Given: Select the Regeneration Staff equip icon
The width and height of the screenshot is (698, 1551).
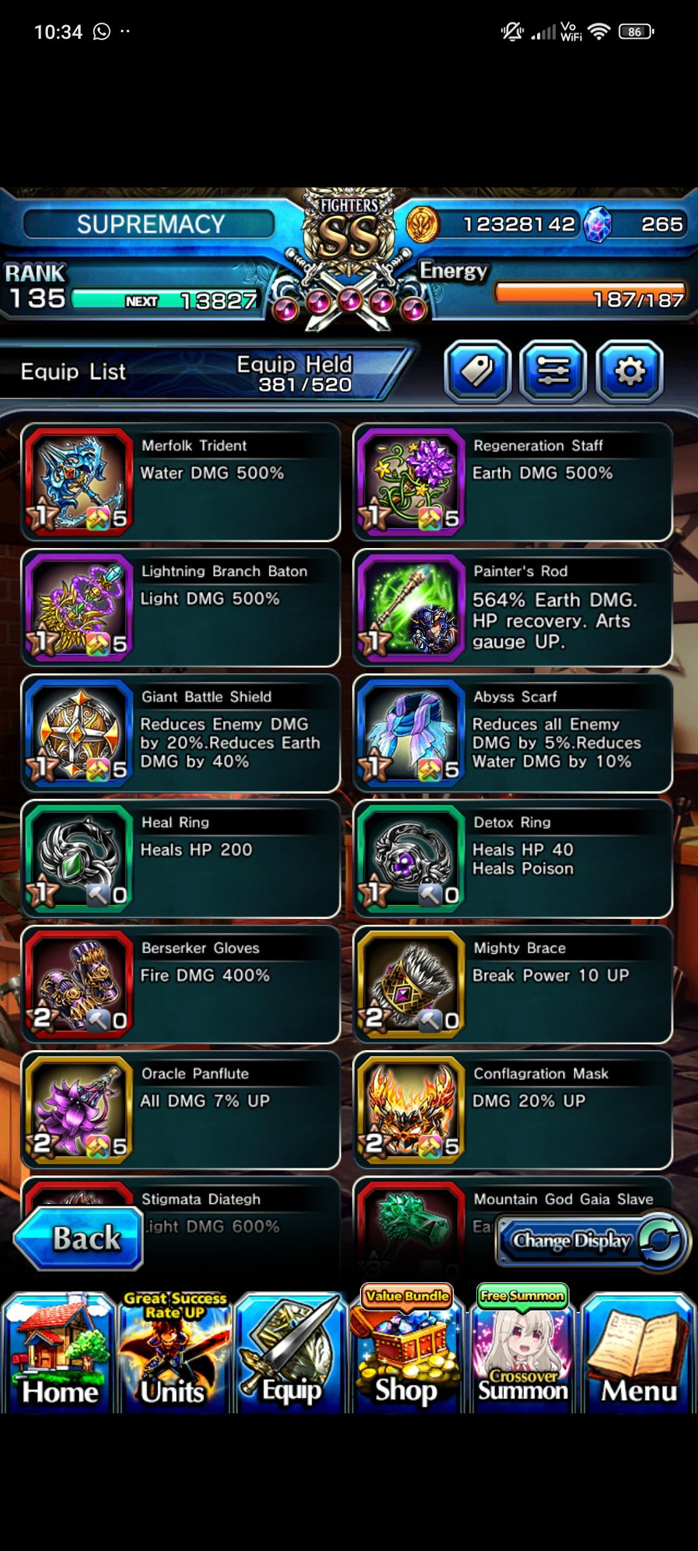Looking at the screenshot, I should pos(410,481).
